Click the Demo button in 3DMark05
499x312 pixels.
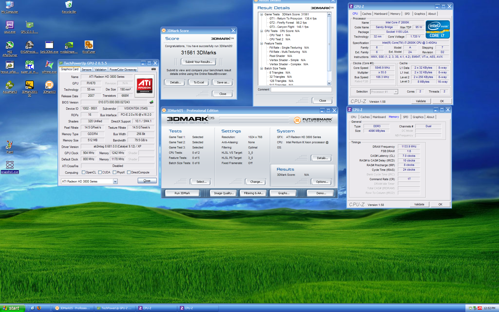point(321,193)
